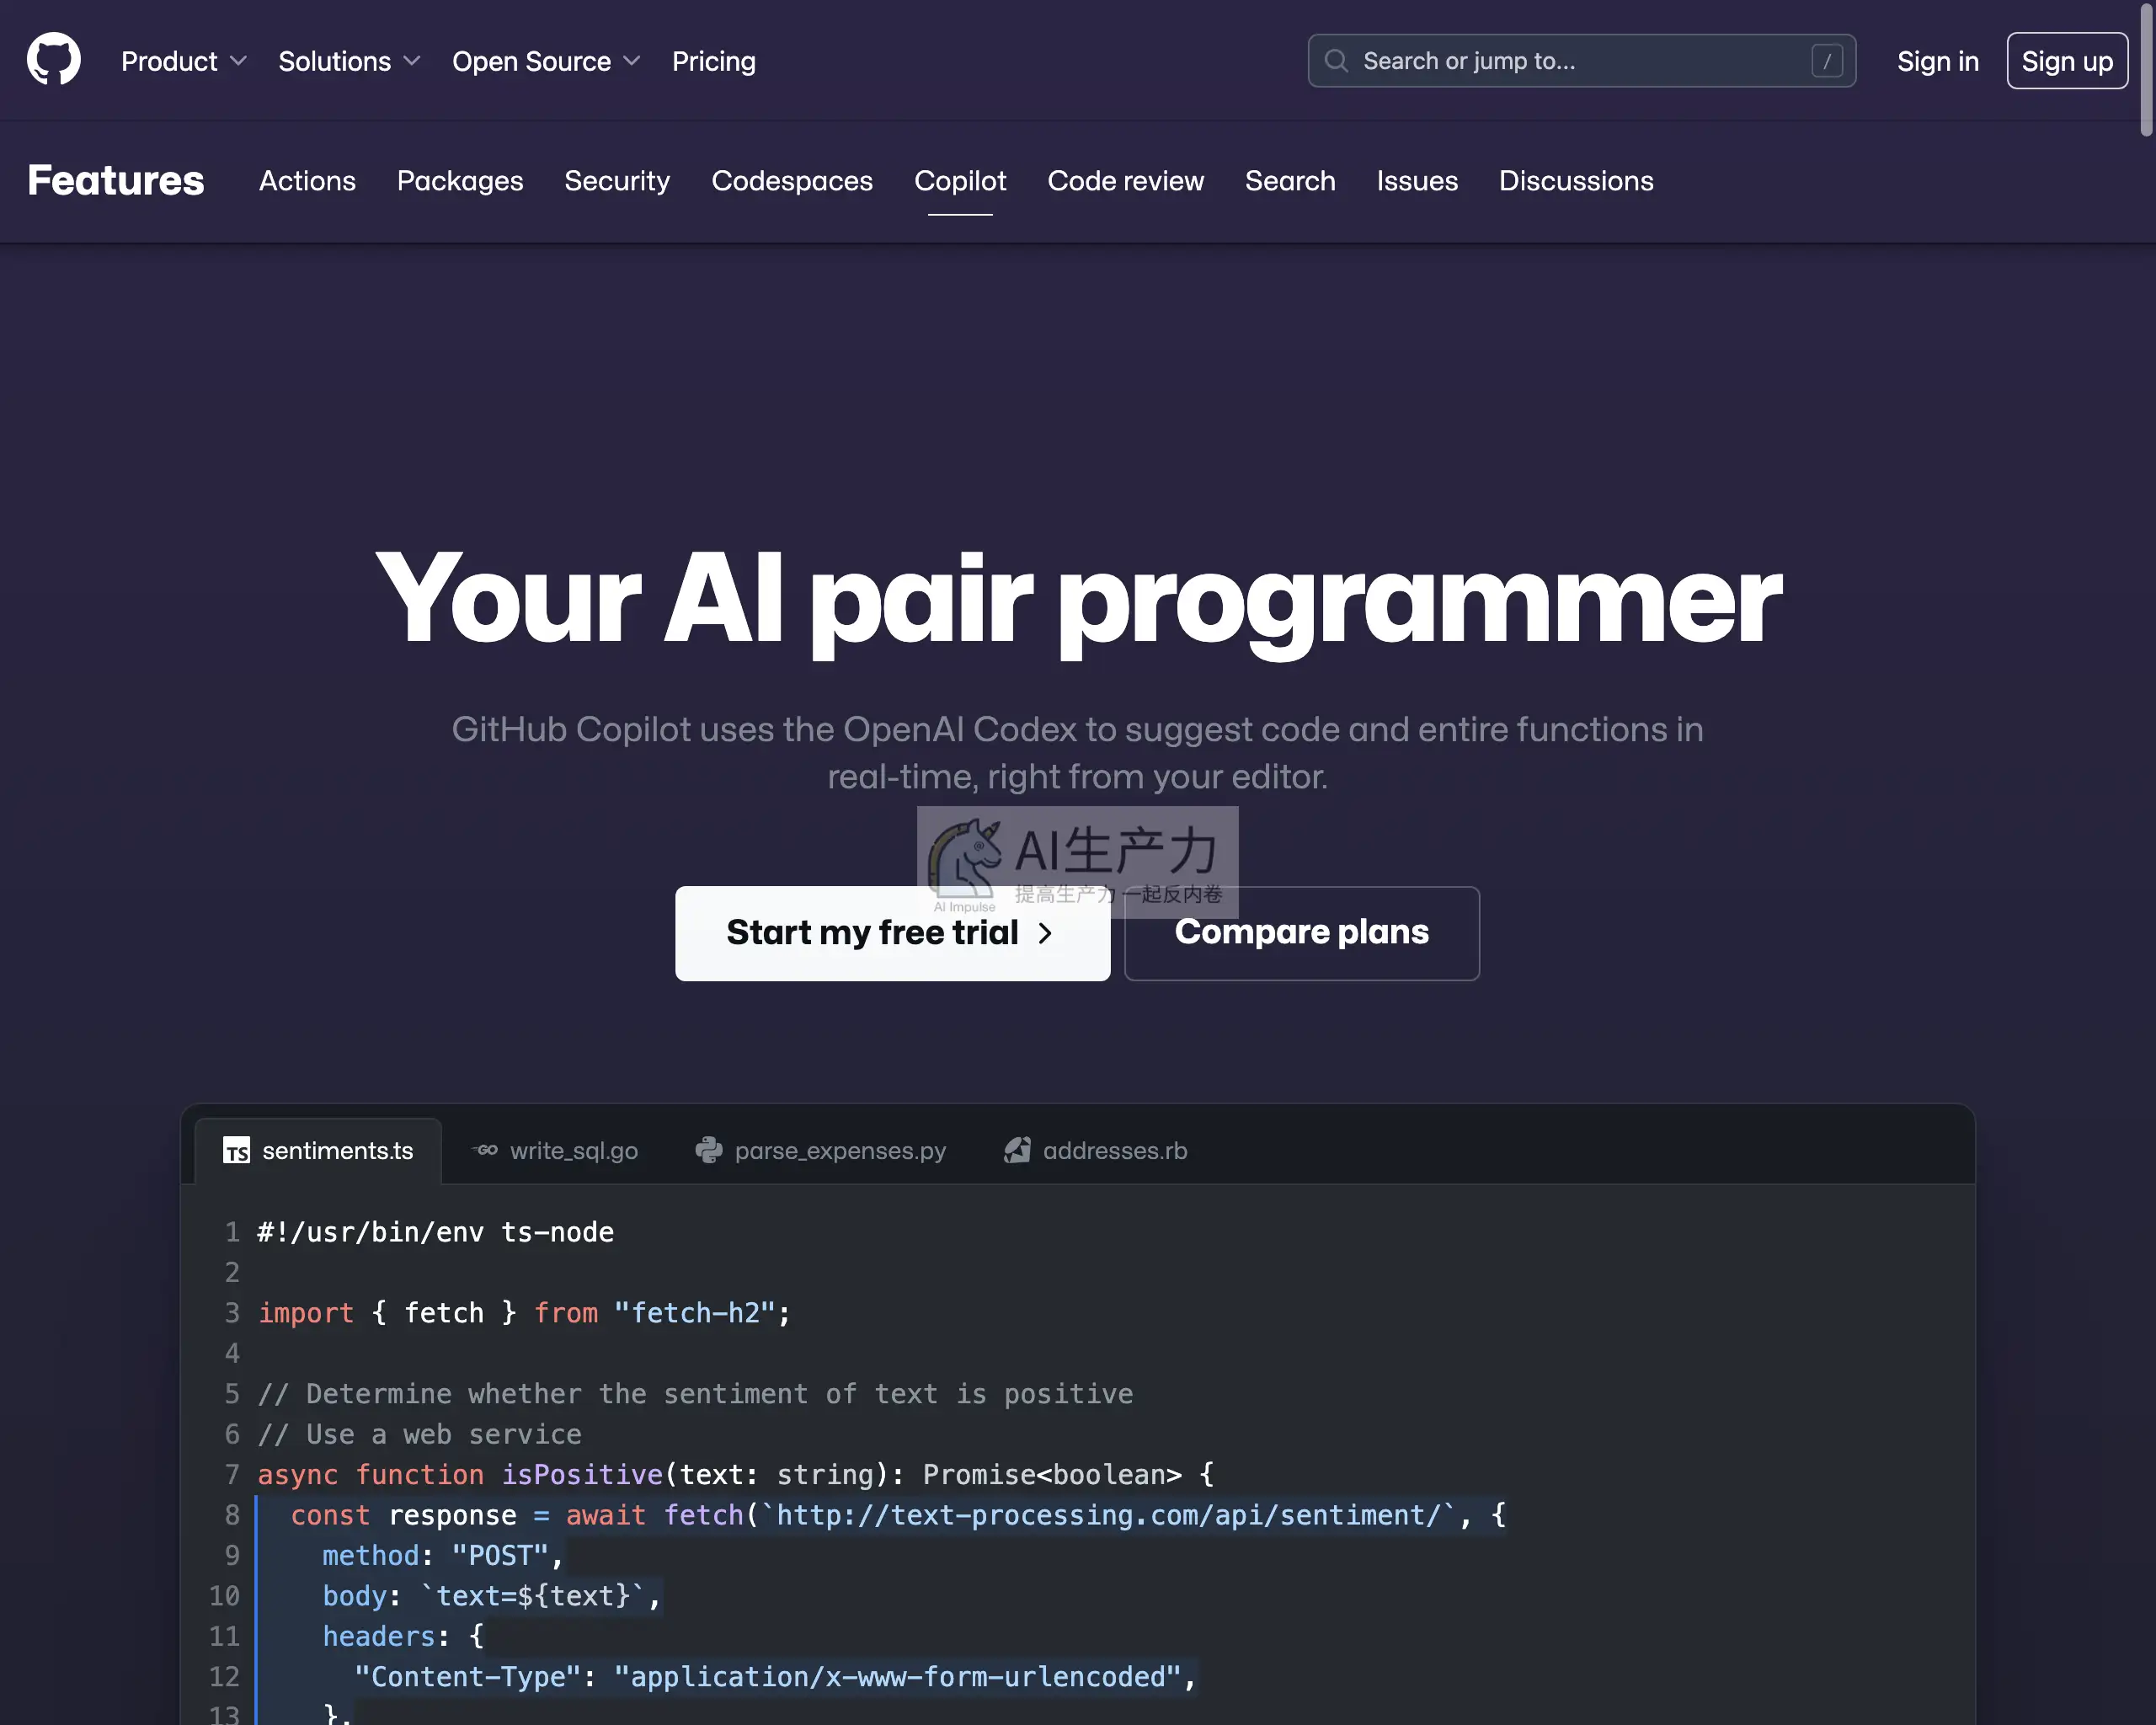2156x1725 pixels.
Task: Click Sign in link
Action: coord(1938,61)
